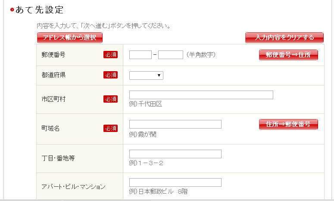334x201 pixels.
Task: Focus the first 郵便番号 digits field
Action: tap(140, 55)
